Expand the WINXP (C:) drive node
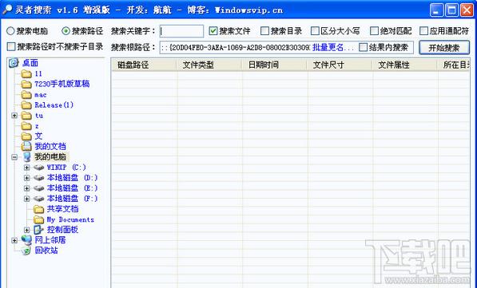477x288 pixels. pyautogui.click(x=27, y=168)
